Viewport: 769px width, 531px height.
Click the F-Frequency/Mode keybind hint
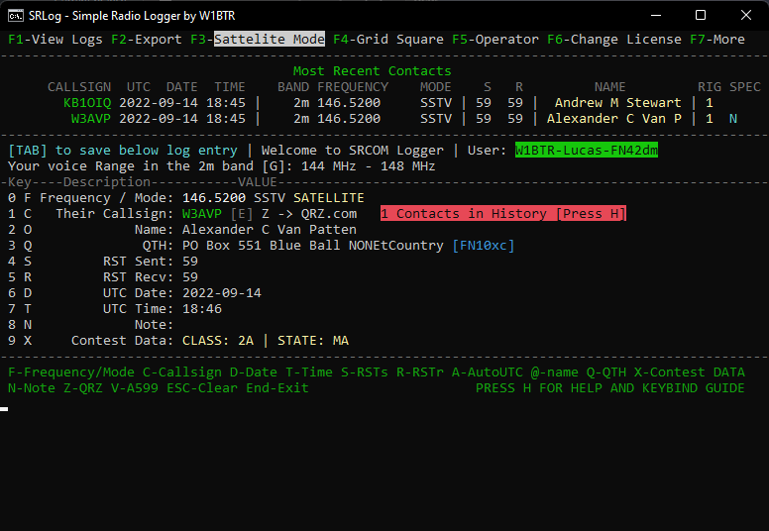(x=71, y=372)
